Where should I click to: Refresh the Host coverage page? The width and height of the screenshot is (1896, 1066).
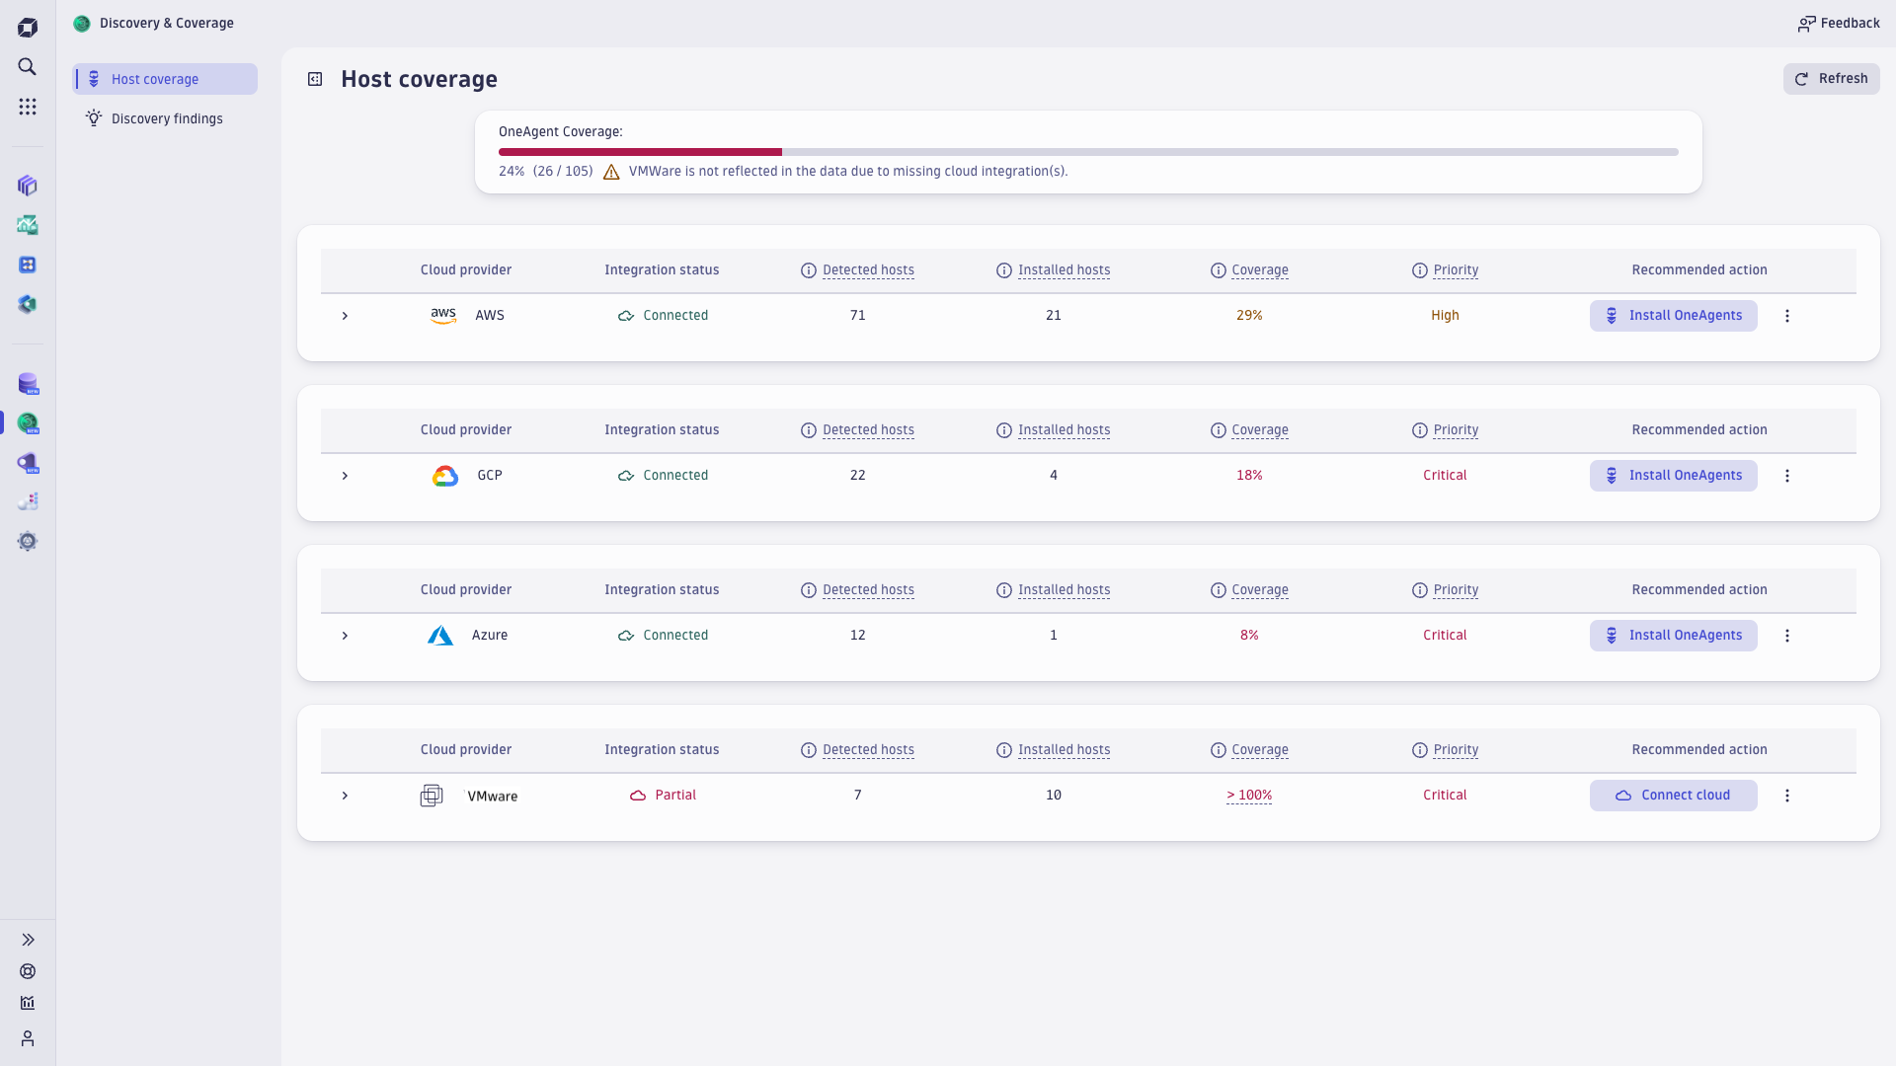[x=1832, y=78]
